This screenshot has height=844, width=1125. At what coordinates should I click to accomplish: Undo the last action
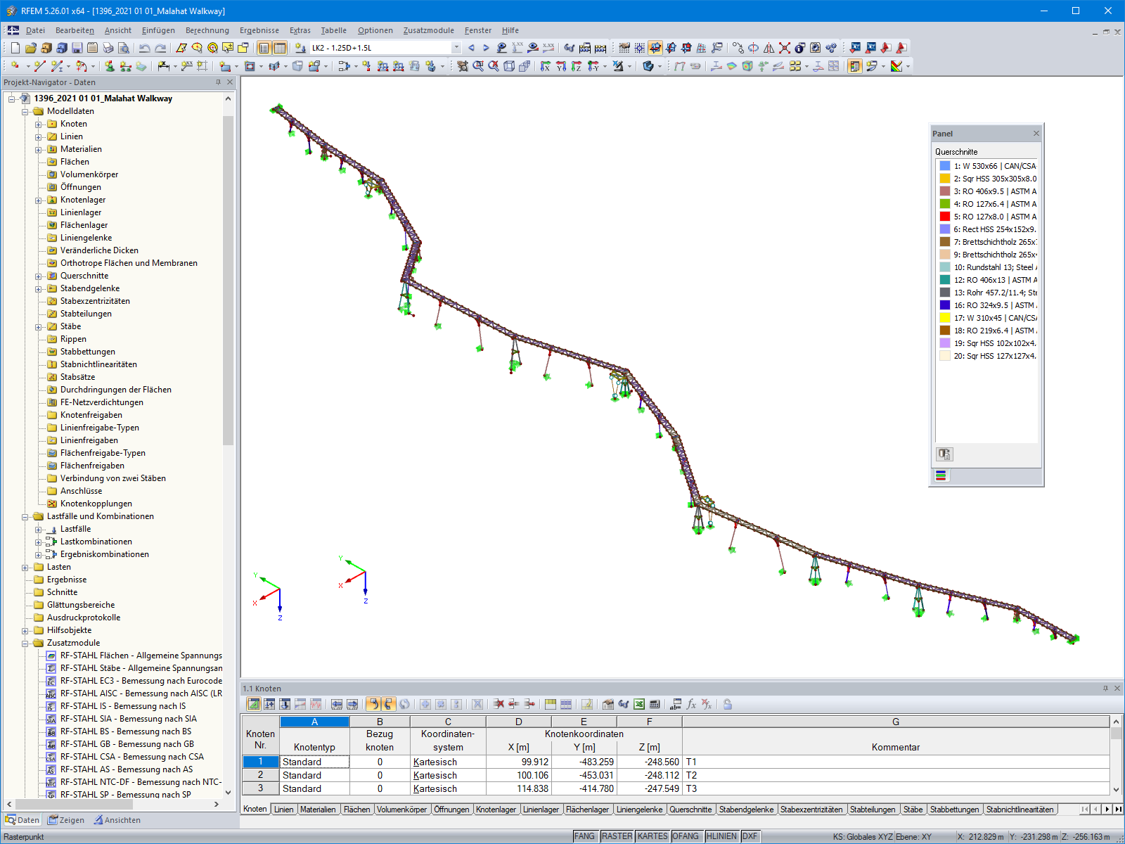click(x=144, y=48)
